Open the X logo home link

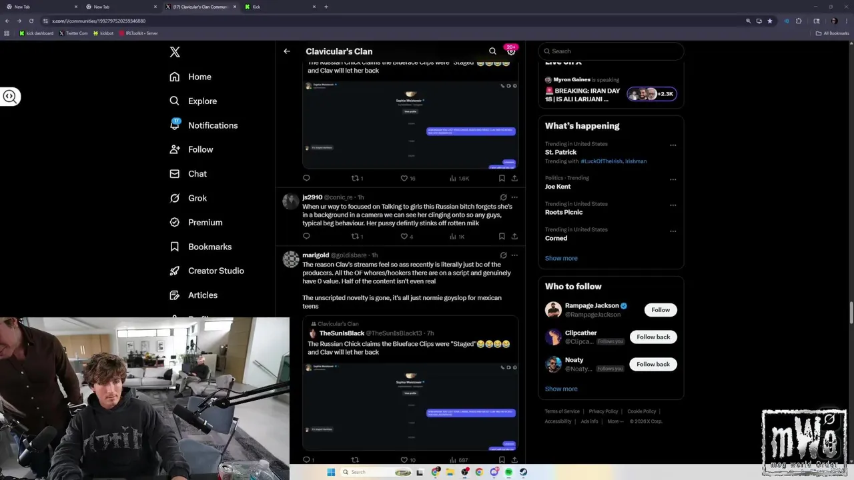(x=175, y=52)
